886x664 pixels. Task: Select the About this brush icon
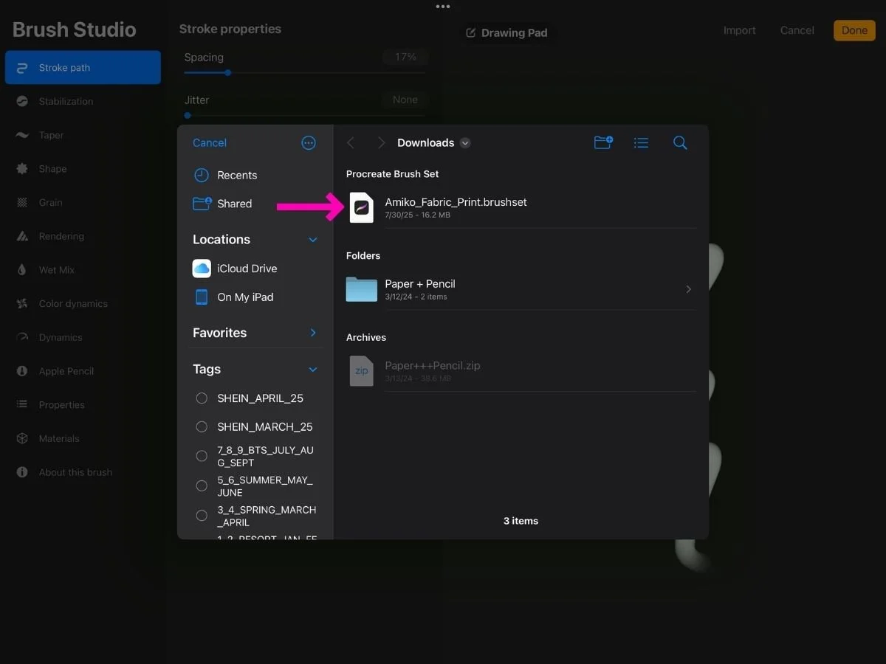[x=22, y=472]
